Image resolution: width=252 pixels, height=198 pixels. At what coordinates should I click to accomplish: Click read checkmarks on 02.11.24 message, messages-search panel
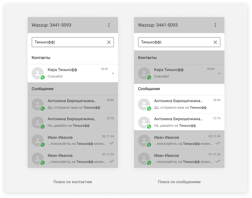218,143
